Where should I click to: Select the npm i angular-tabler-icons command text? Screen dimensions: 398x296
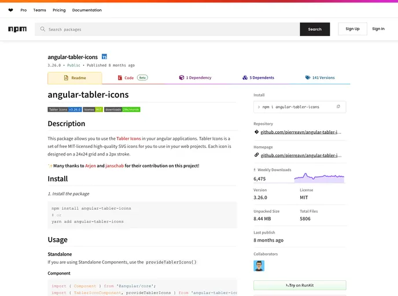click(x=290, y=107)
